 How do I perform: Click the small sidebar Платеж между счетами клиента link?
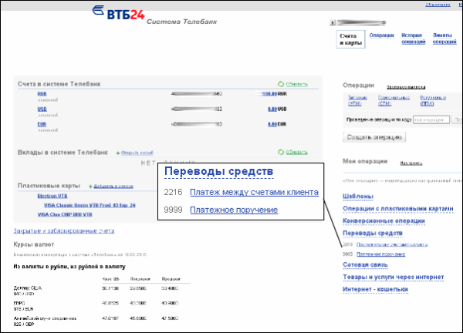[x=392, y=244]
